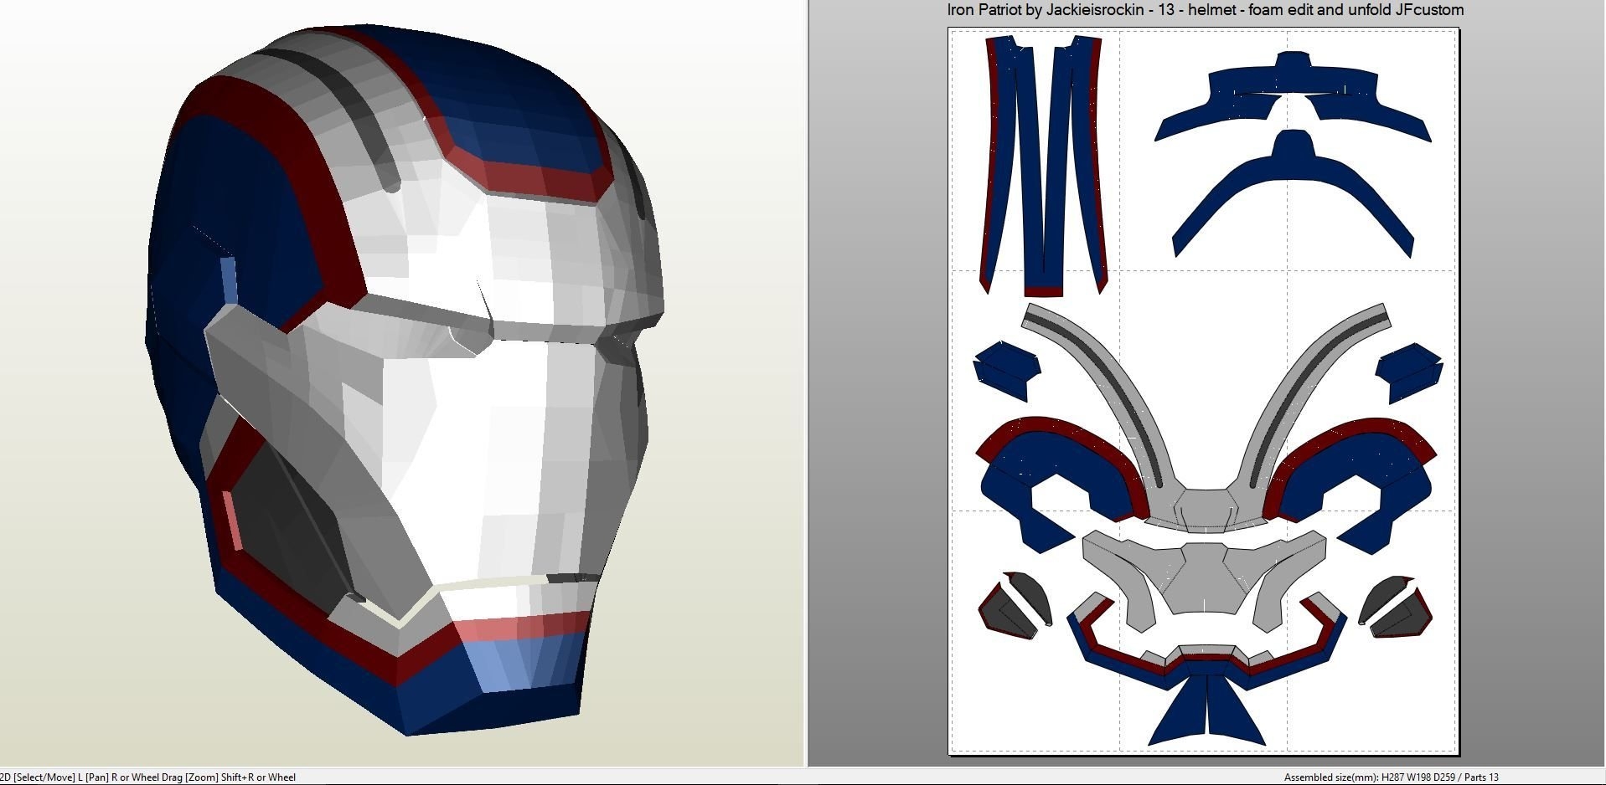Select the grey Y-shaped part with dark stripes
Image resolution: width=1606 pixels, height=785 pixels.
point(1207,506)
